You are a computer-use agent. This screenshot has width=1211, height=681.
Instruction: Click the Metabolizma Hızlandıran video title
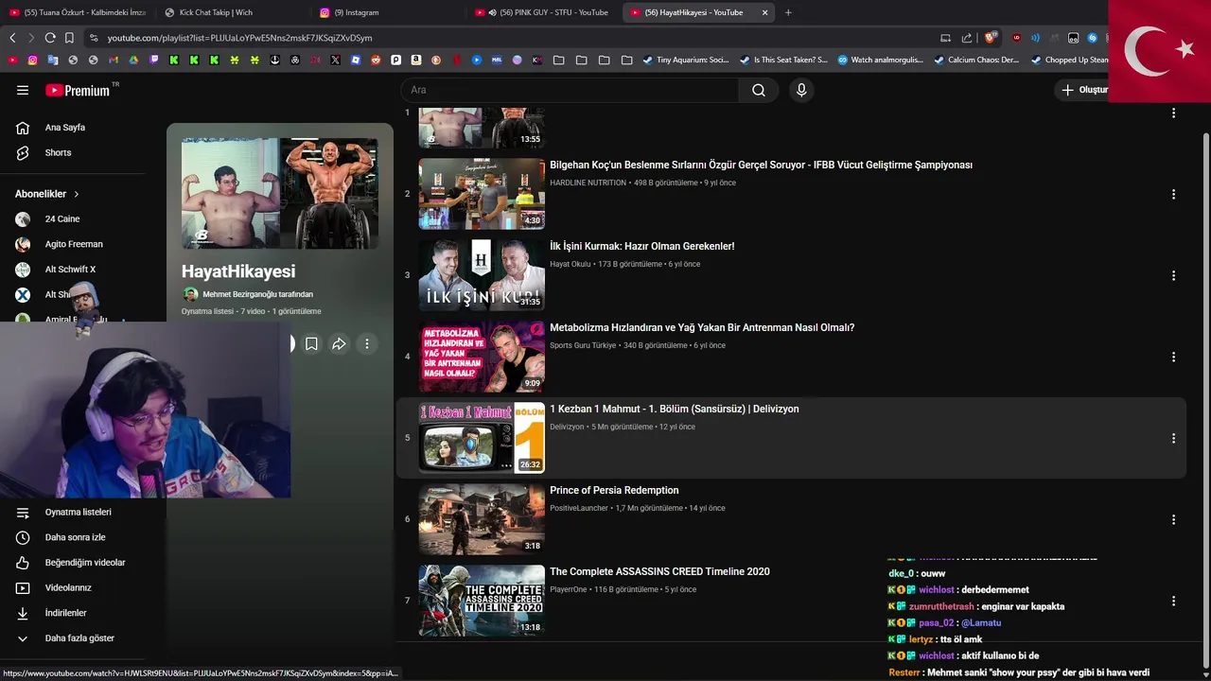coord(702,327)
